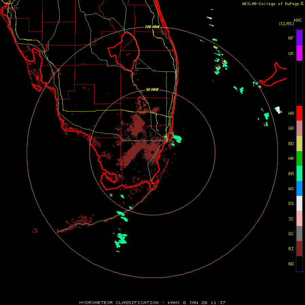Click the 'RF' legend label

[x=291, y=38]
